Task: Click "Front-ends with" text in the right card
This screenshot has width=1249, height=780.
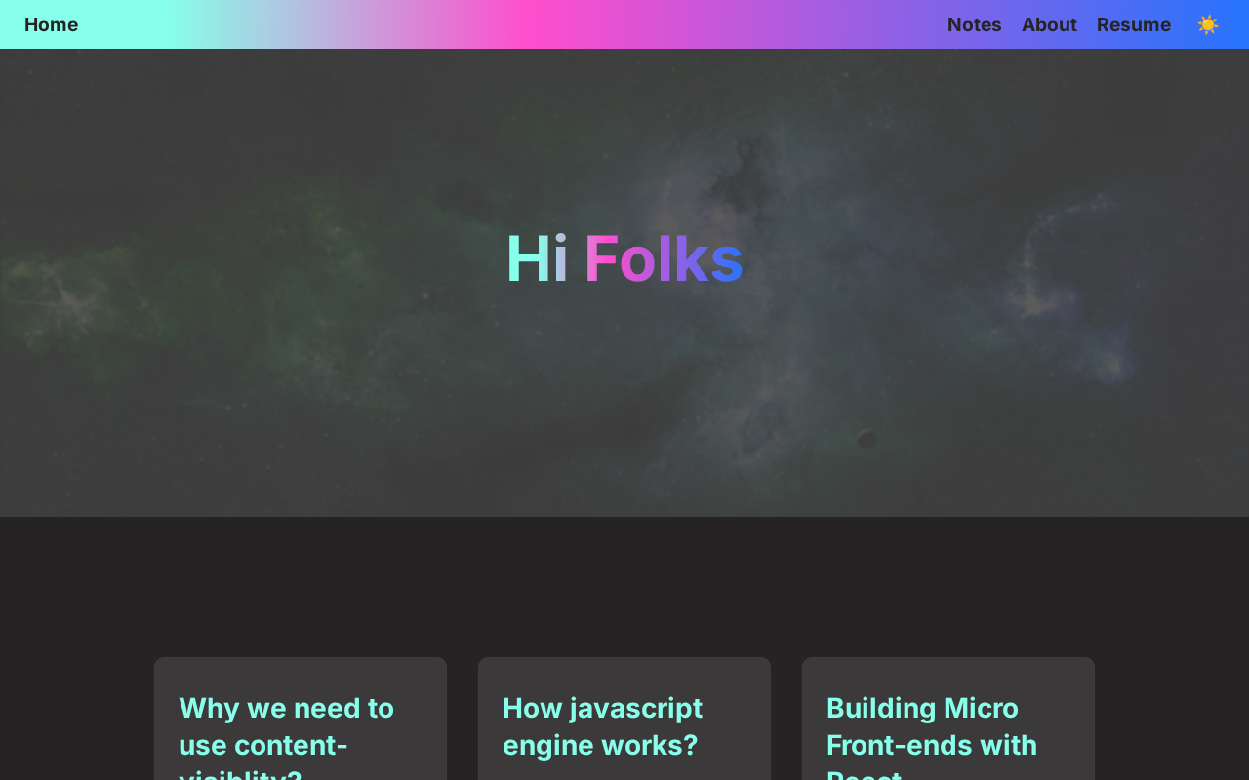Action: click(x=931, y=745)
